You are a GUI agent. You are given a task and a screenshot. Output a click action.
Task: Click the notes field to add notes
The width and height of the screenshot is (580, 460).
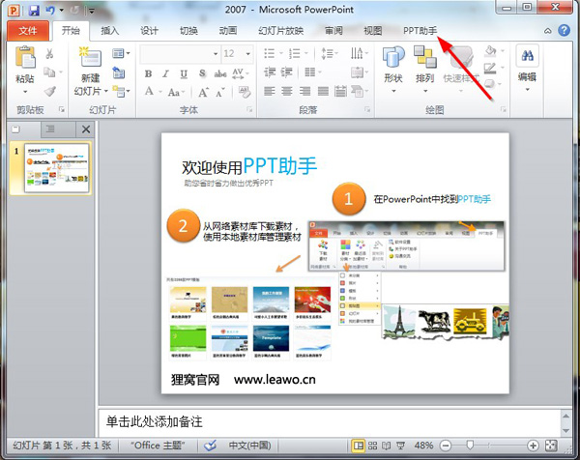[x=330, y=422]
